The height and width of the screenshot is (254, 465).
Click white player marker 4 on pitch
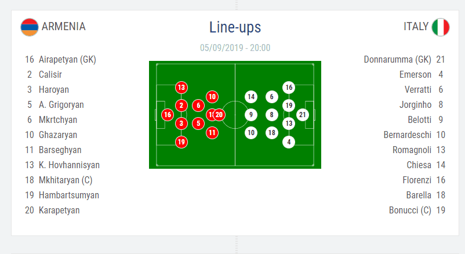coord(289,142)
